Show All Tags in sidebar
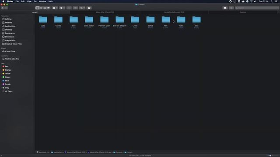The width and height of the screenshot is (280, 157). 9,91
